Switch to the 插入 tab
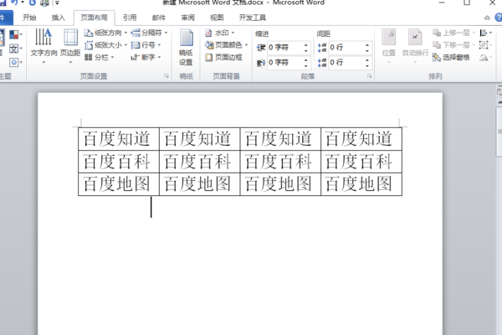Screen dimensions: 502x335 [x=59, y=18]
